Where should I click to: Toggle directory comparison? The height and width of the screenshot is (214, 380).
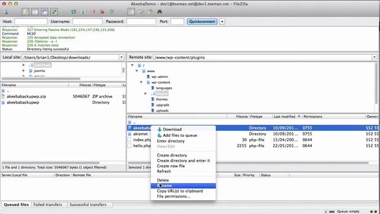(141, 12)
